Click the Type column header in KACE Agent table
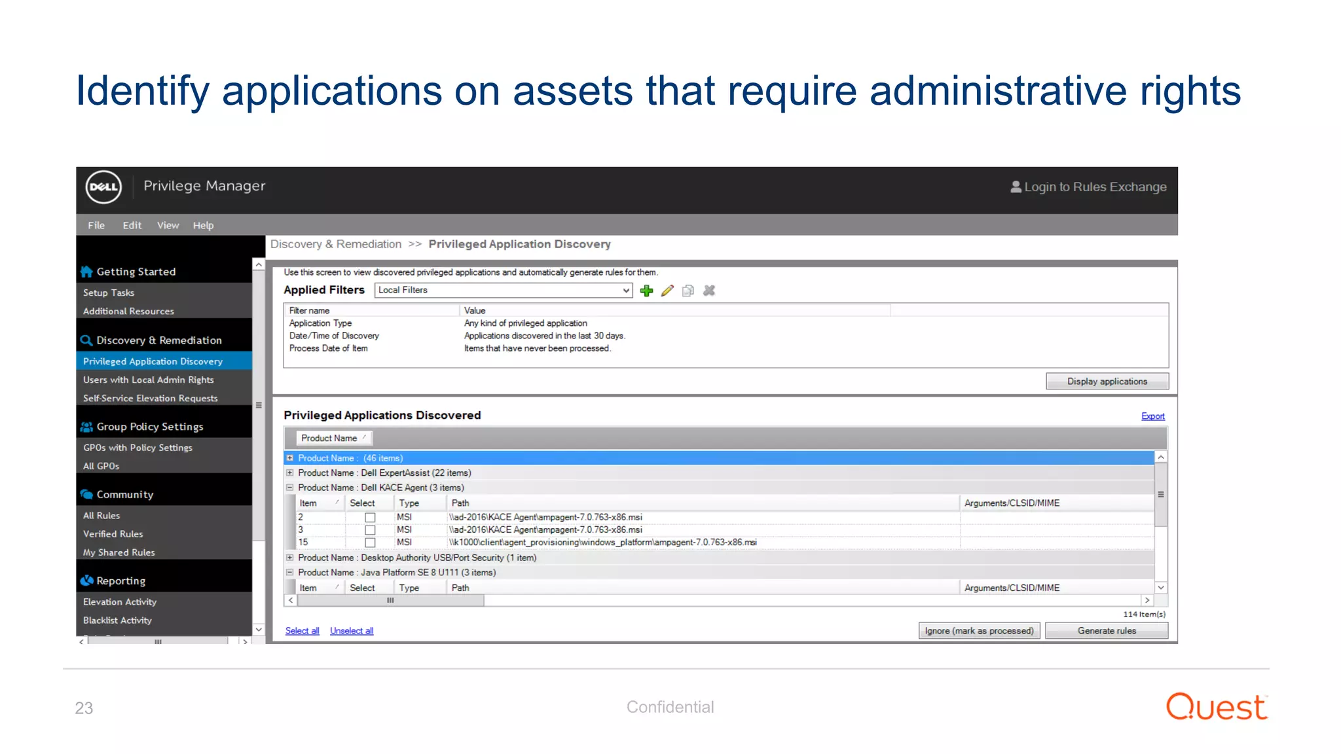Image resolution: width=1341 pixels, height=754 pixels. click(x=420, y=503)
